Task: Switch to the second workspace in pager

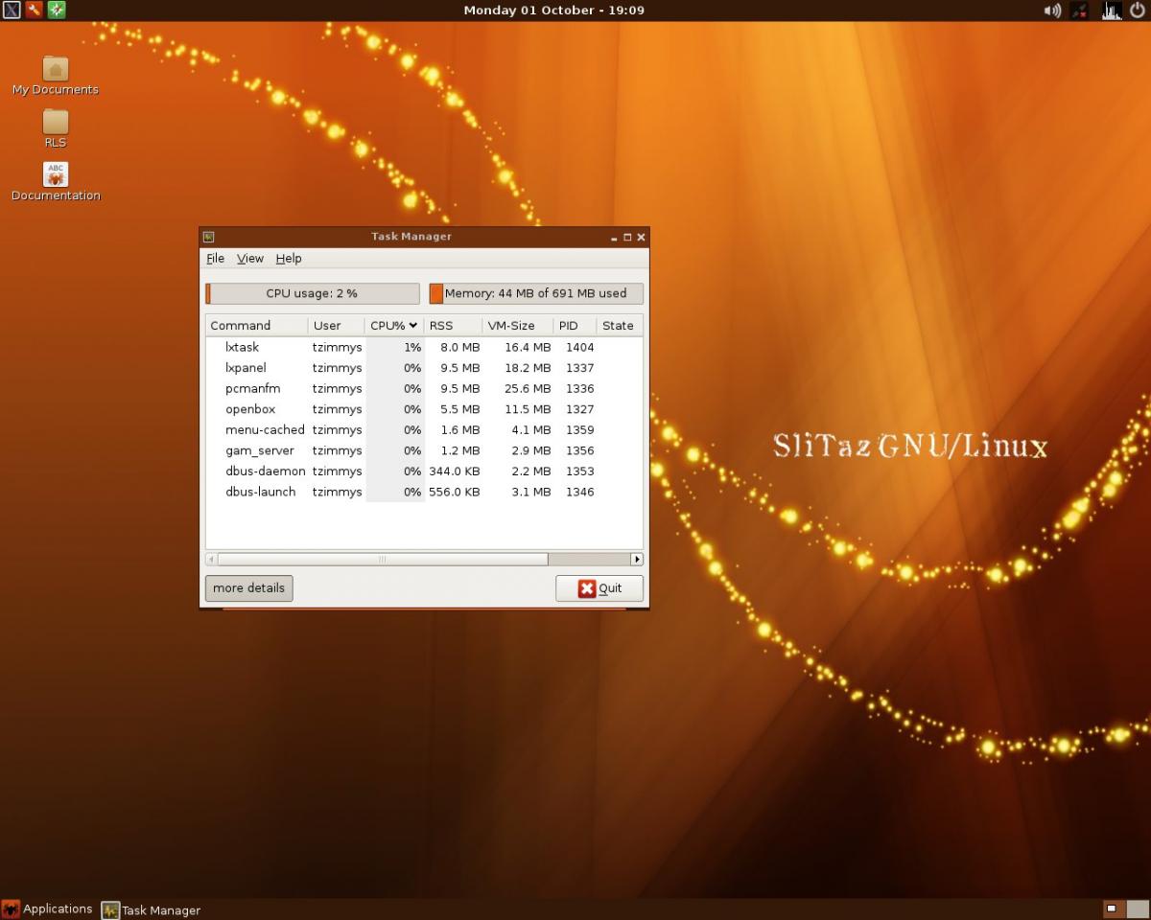Action: [1137, 908]
